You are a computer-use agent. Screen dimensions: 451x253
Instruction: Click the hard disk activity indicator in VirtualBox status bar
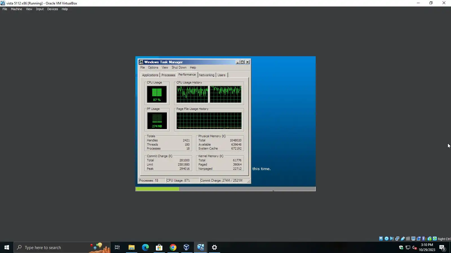pos(381,239)
